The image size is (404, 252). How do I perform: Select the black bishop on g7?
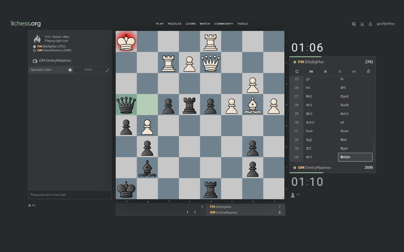147,168
